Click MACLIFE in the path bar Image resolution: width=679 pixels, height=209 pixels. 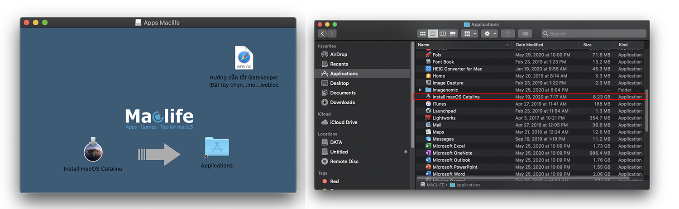point(435,185)
